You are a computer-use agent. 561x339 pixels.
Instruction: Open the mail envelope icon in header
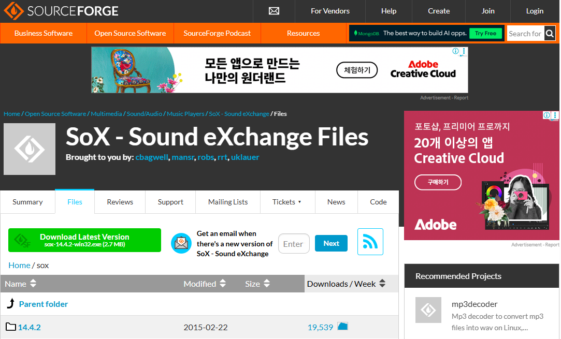[x=274, y=11]
